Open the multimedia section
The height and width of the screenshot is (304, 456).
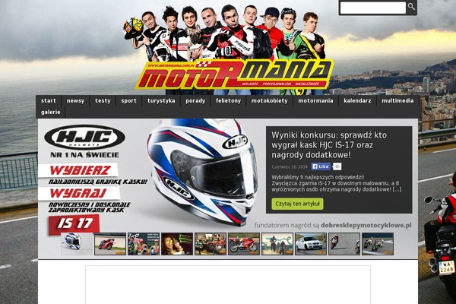click(397, 101)
